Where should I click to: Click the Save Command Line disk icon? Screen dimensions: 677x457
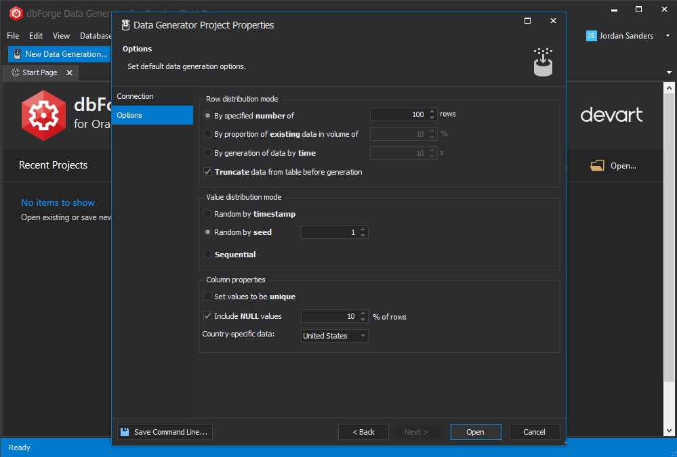coord(125,431)
